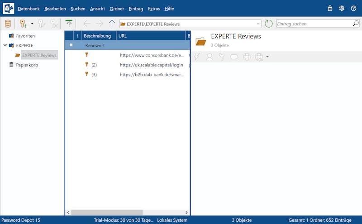The image size is (362, 224).
Task: Select the EXPERTE Reviews folder
Action: click(39, 55)
